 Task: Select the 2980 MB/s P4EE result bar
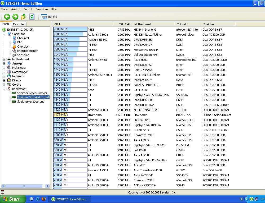(x=70, y=30)
